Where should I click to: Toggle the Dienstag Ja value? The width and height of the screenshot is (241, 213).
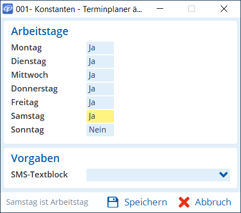coord(100,61)
